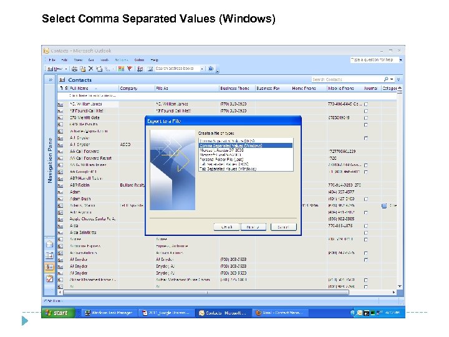The height and width of the screenshot is (337, 449).
Task: Click the Move to Folder toolbar icon
Action: 83,69
